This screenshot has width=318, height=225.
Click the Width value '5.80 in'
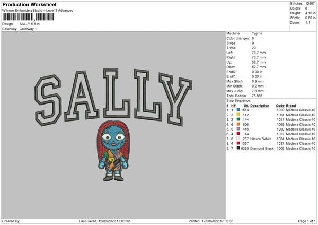point(310,18)
